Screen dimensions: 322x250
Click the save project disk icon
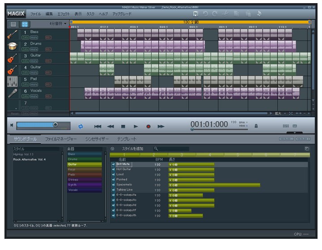[x=196, y=14]
